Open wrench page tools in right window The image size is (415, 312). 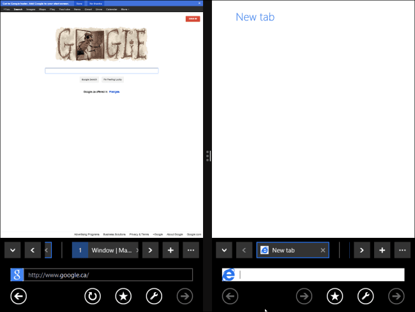coord(365,296)
